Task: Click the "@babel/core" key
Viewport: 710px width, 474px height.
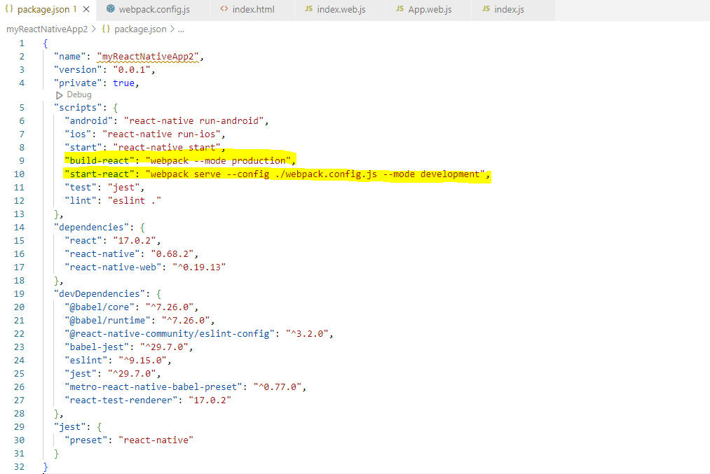Action: 100,307
